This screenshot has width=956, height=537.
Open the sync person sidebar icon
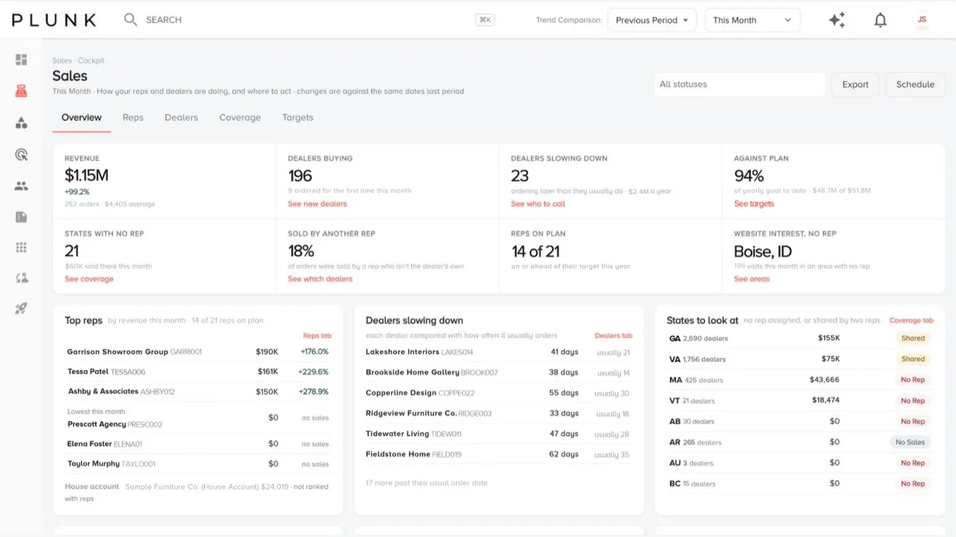pos(21,278)
